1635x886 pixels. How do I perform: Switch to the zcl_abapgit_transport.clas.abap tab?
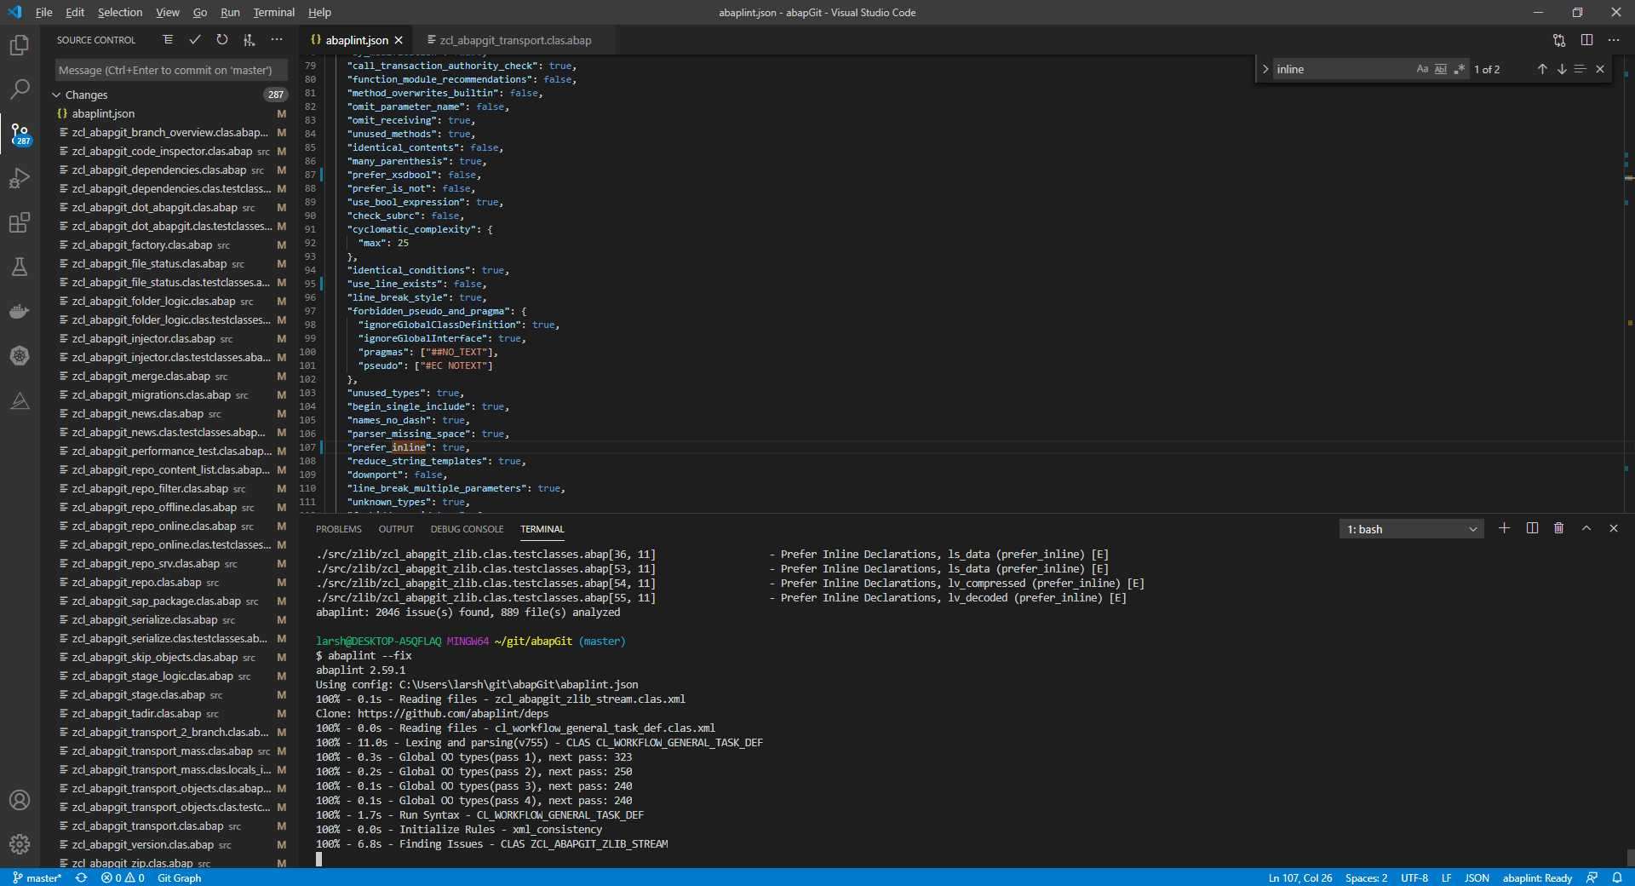[x=512, y=39]
